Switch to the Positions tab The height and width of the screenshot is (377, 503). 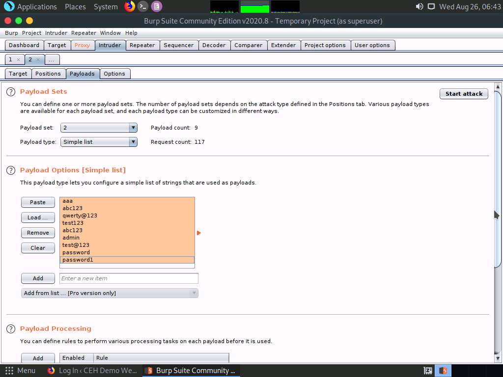(x=48, y=73)
